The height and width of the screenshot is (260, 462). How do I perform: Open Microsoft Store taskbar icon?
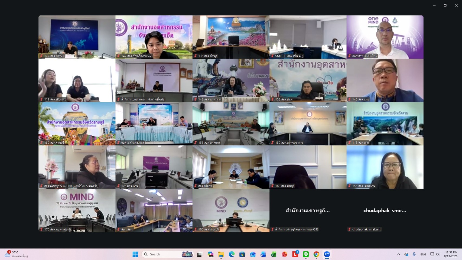coord(242,254)
